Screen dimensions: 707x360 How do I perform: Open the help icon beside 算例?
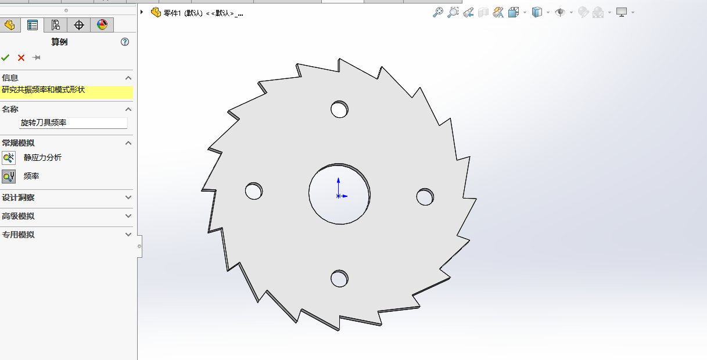coord(125,42)
